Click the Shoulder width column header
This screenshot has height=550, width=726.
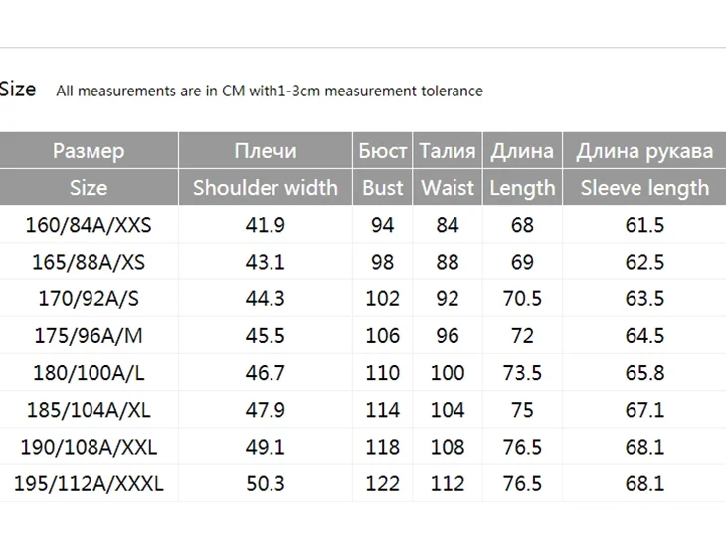(266, 188)
